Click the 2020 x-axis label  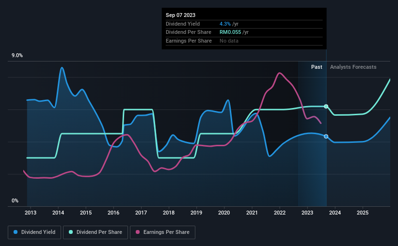click(224, 213)
